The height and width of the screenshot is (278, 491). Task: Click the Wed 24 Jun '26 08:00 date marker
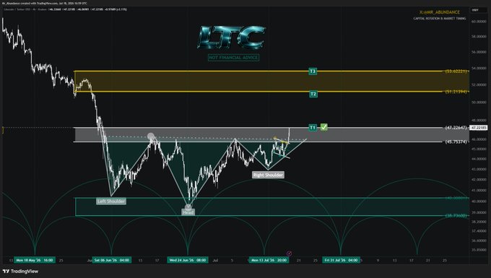point(188,260)
